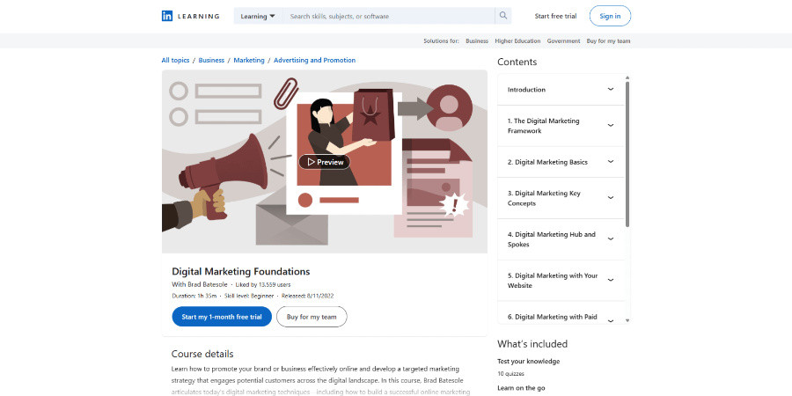Viewport: 792px width, 396px height.
Task: Open the Learning dropdown selector
Action: 258,16
